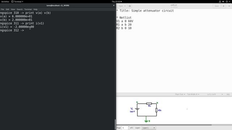Click the 'v(b) = 2.000000e+01' output line
232x130 pixels.
tap(16, 20)
